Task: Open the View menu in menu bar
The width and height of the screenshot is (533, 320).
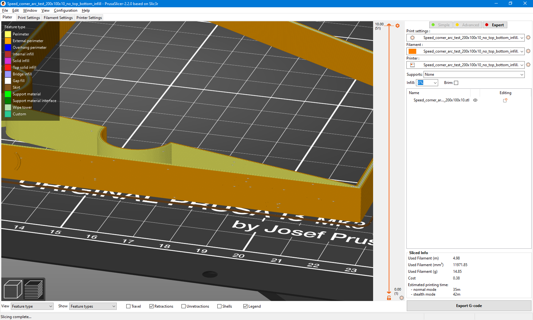Action: coord(45,10)
